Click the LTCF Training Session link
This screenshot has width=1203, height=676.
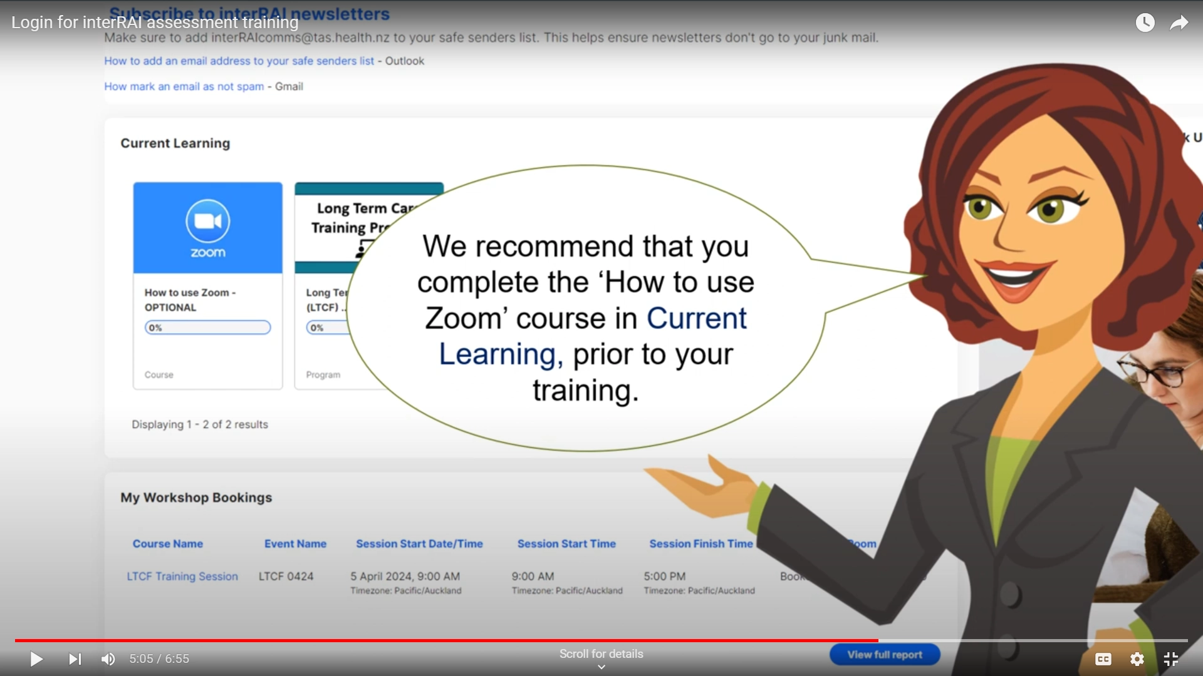point(182,576)
